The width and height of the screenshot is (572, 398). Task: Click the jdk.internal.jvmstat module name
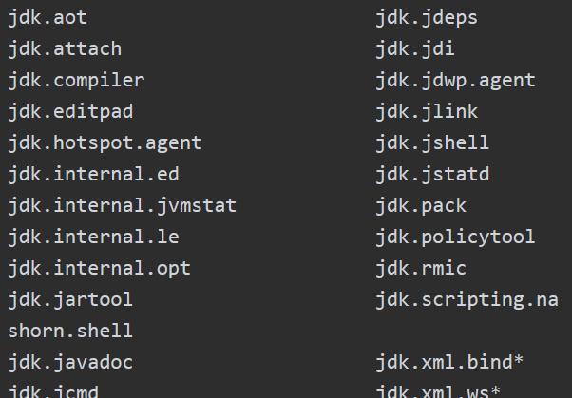(x=122, y=206)
